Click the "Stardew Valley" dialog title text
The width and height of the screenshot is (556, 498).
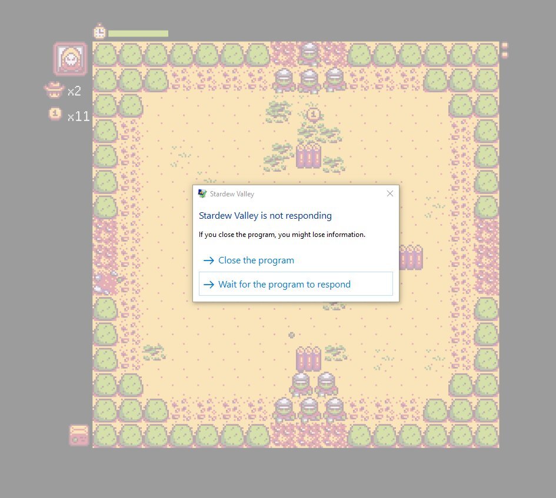[232, 194]
